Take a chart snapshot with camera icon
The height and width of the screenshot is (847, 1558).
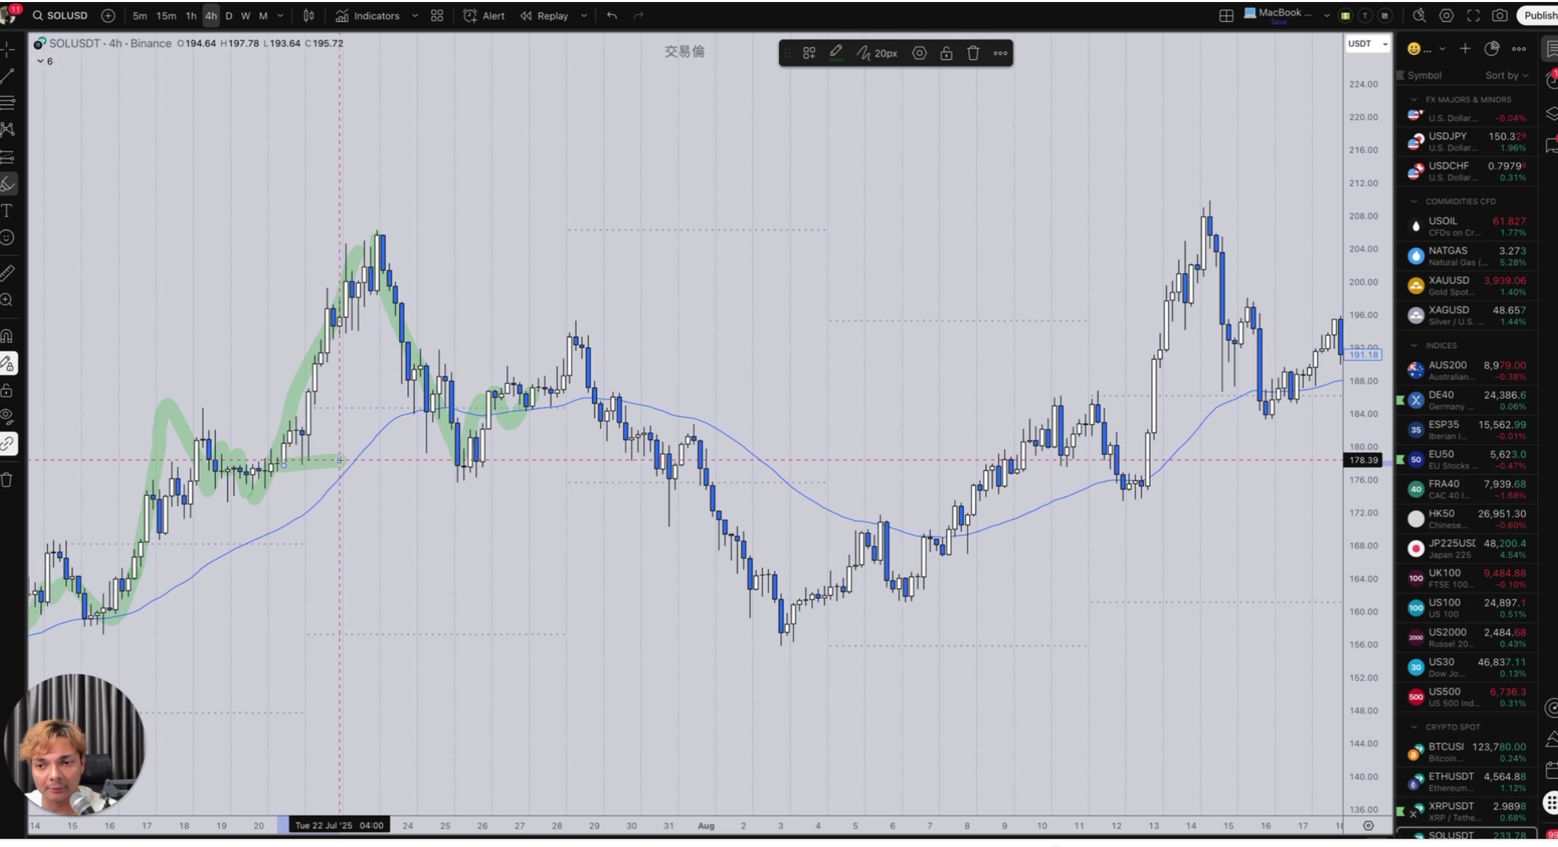pyautogui.click(x=1500, y=16)
